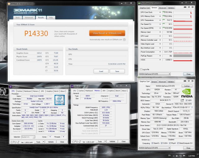Toggle automatically view results at 3DMark.com checkbox
The height and width of the screenshot is (158, 199).
coord(124,39)
